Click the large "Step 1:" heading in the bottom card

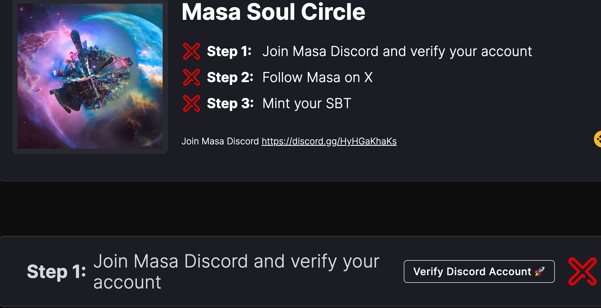click(x=56, y=272)
